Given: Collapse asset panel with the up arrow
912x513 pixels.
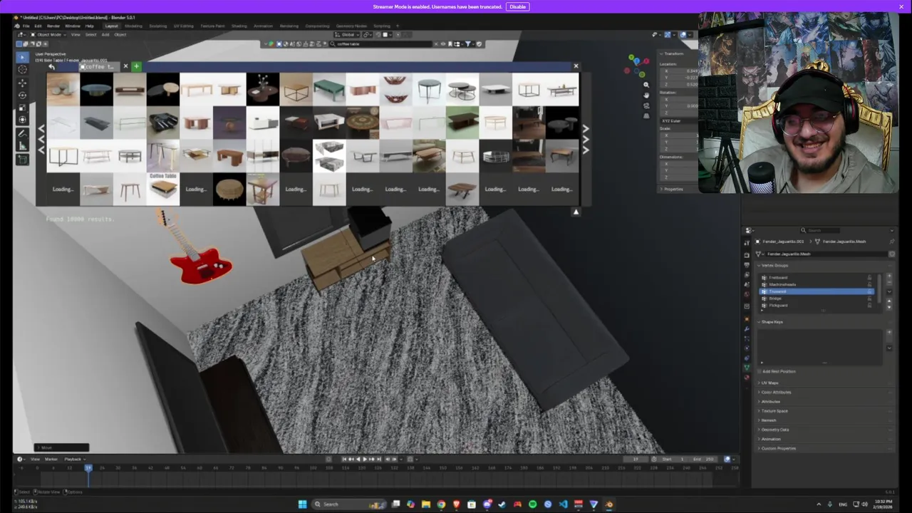Looking at the screenshot, I should [576, 212].
